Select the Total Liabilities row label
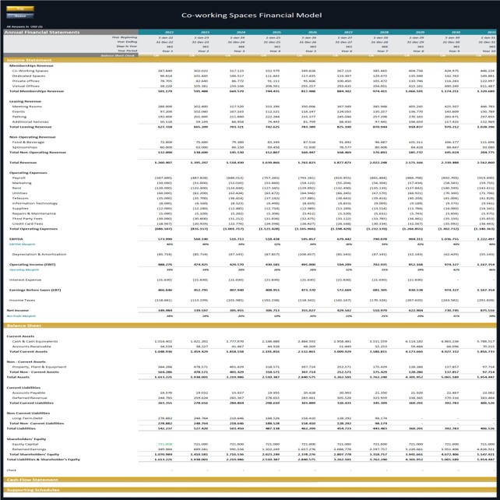 [21, 428]
